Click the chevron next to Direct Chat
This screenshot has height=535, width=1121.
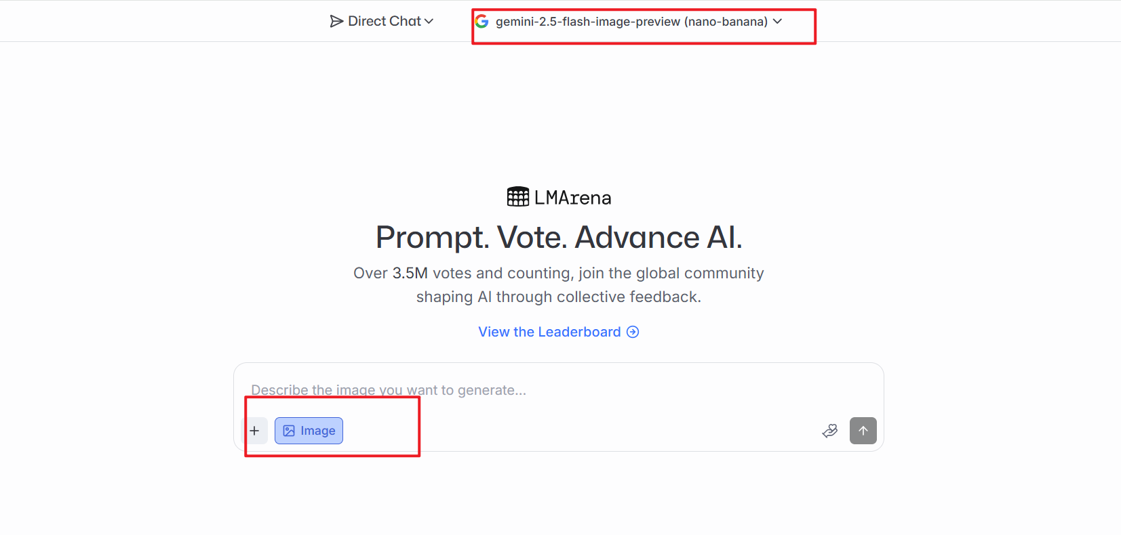(429, 22)
